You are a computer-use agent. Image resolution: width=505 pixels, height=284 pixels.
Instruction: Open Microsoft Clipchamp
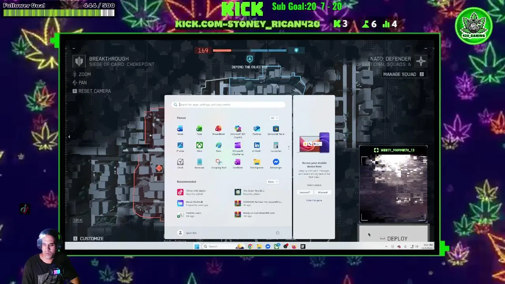[x=238, y=148]
